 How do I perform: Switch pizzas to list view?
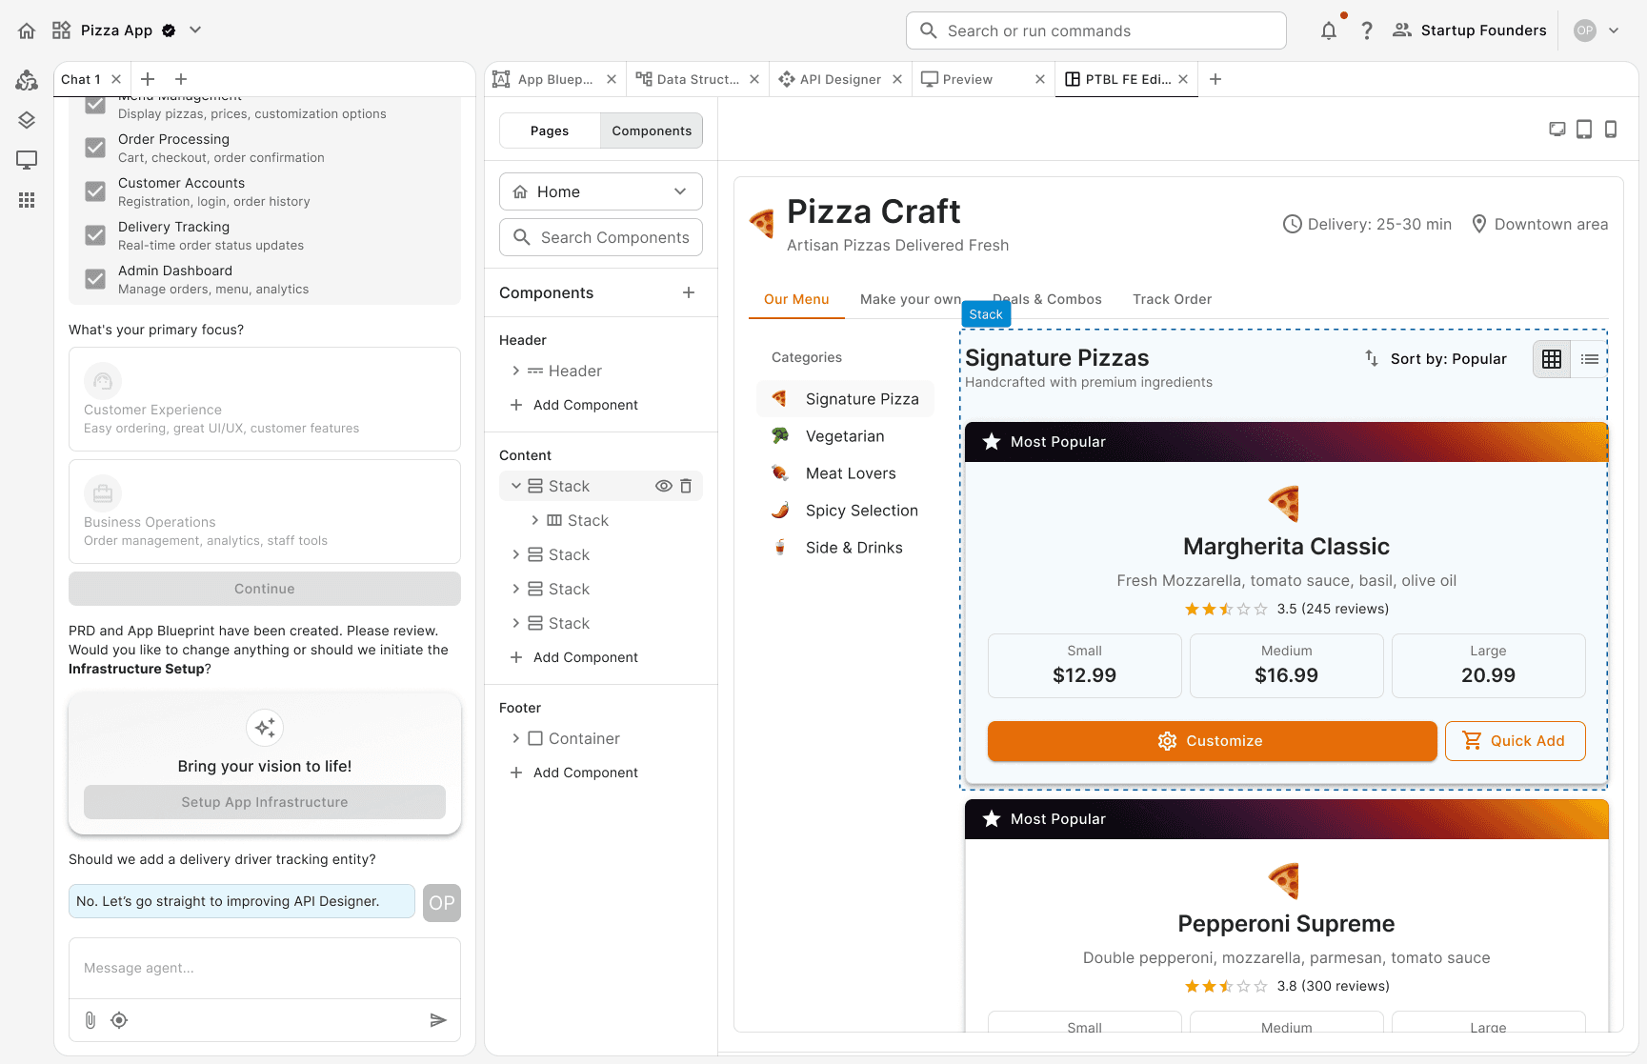(1590, 359)
